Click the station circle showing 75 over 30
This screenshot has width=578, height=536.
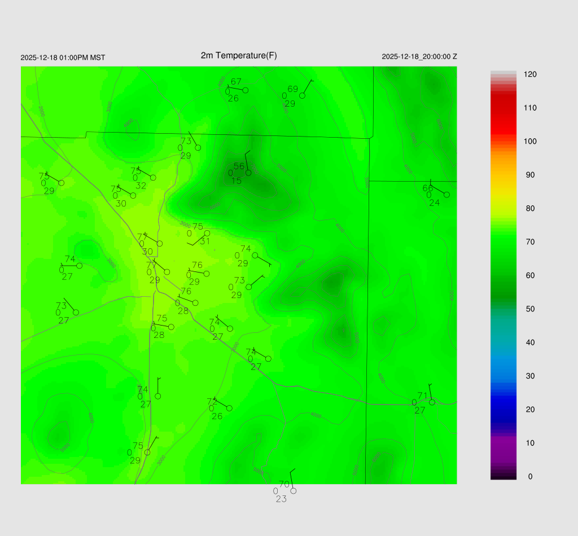point(133,196)
